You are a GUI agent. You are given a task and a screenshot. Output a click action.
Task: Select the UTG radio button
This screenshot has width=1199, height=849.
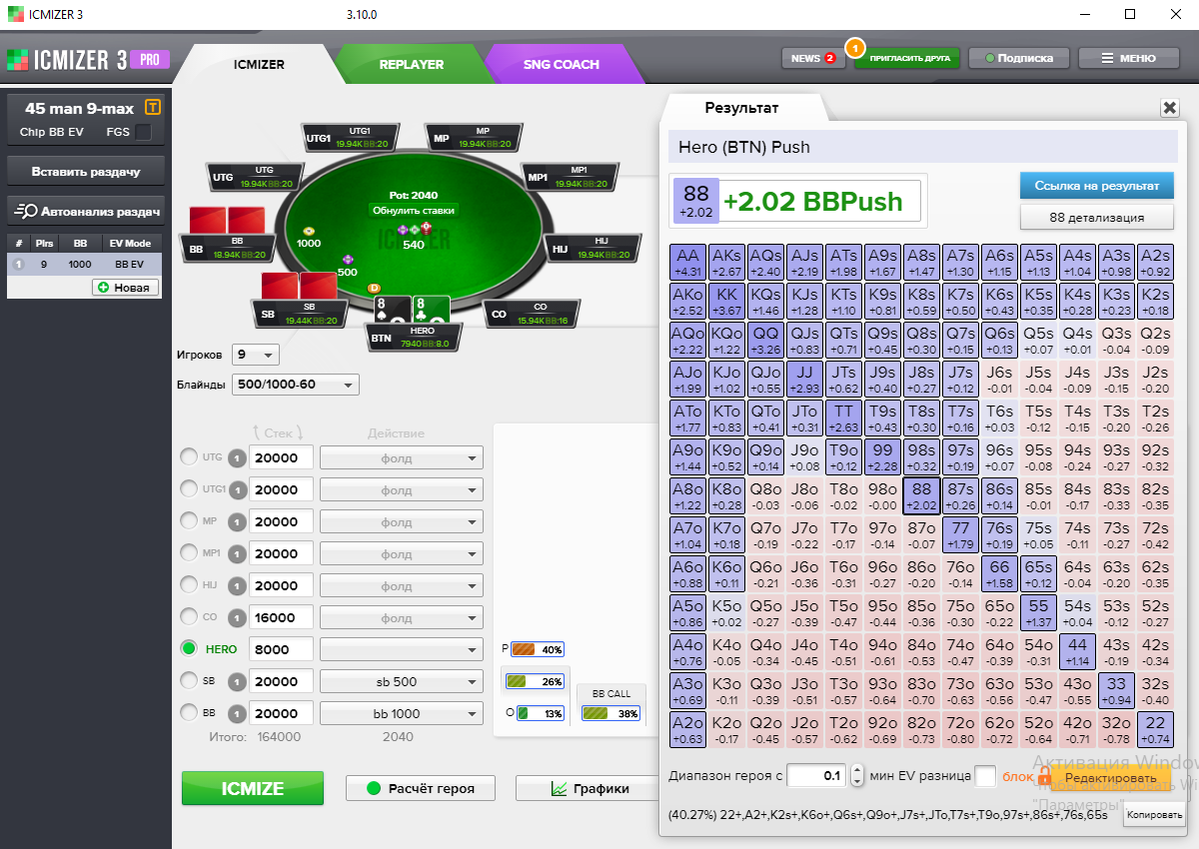click(x=189, y=456)
